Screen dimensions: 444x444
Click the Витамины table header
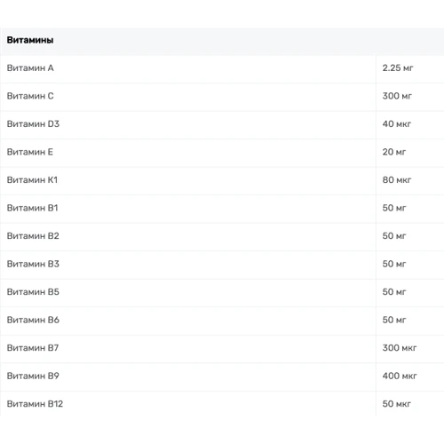point(30,40)
